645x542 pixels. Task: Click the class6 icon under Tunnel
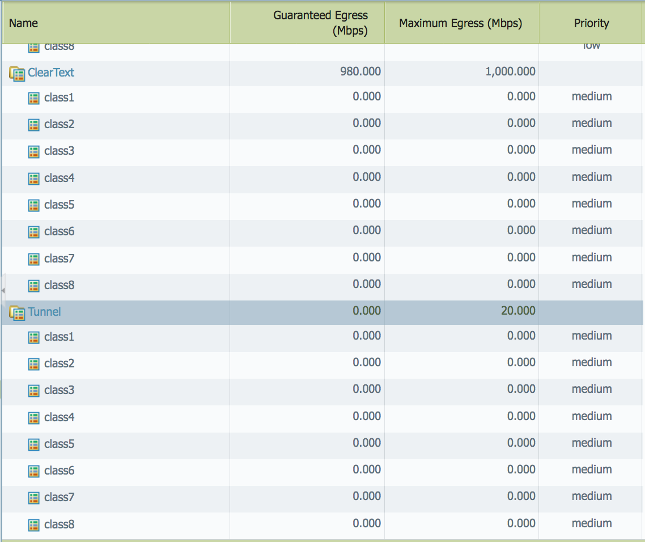point(34,471)
